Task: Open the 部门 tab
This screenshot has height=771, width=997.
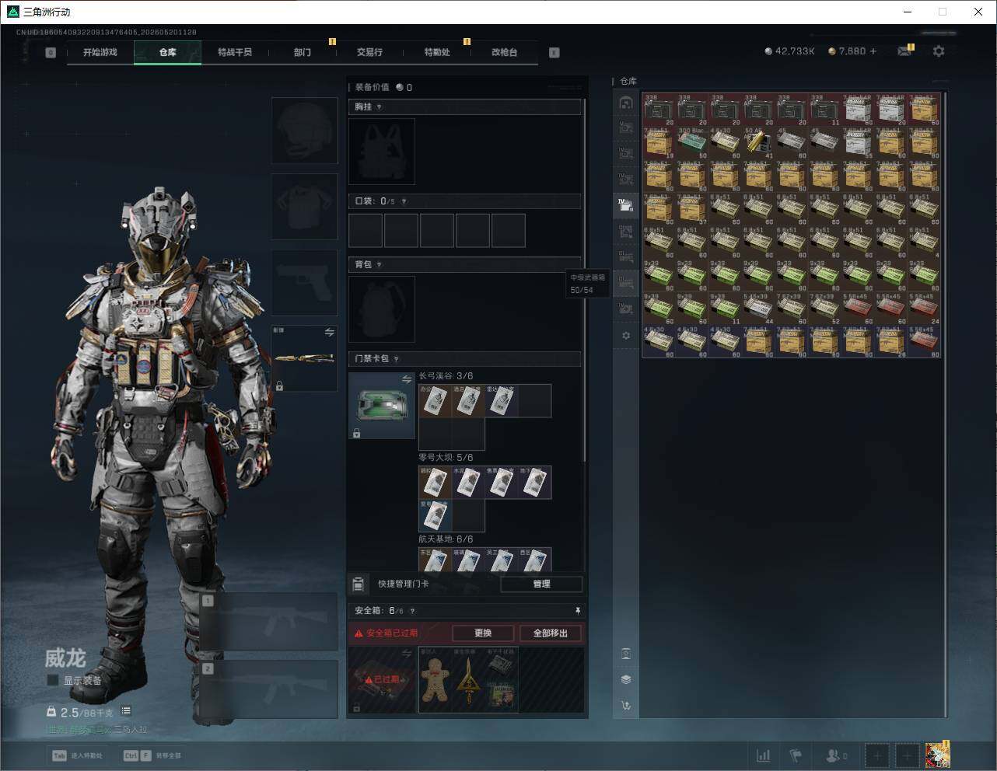Action: click(x=302, y=52)
